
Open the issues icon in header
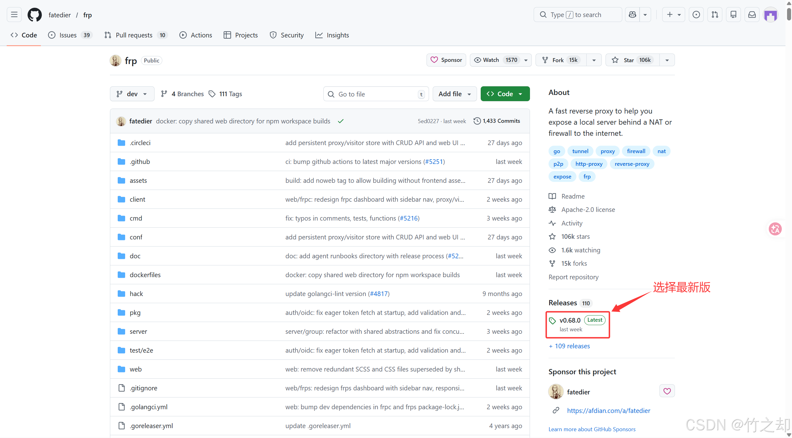(696, 15)
